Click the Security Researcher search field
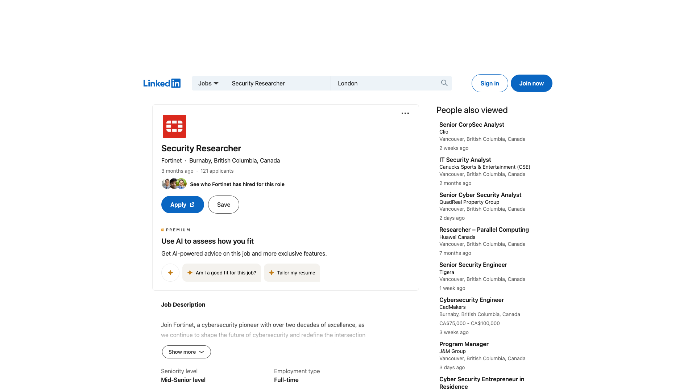The height and width of the screenshot is (391, 696). (x=278, y=83)
